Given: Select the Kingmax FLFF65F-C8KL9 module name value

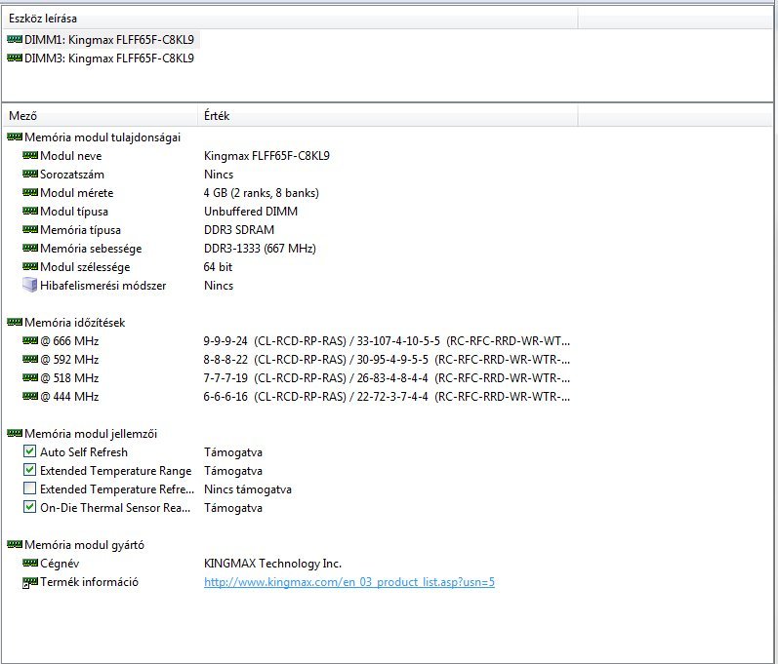Looking at the screenshot, I should click(266, 156).
